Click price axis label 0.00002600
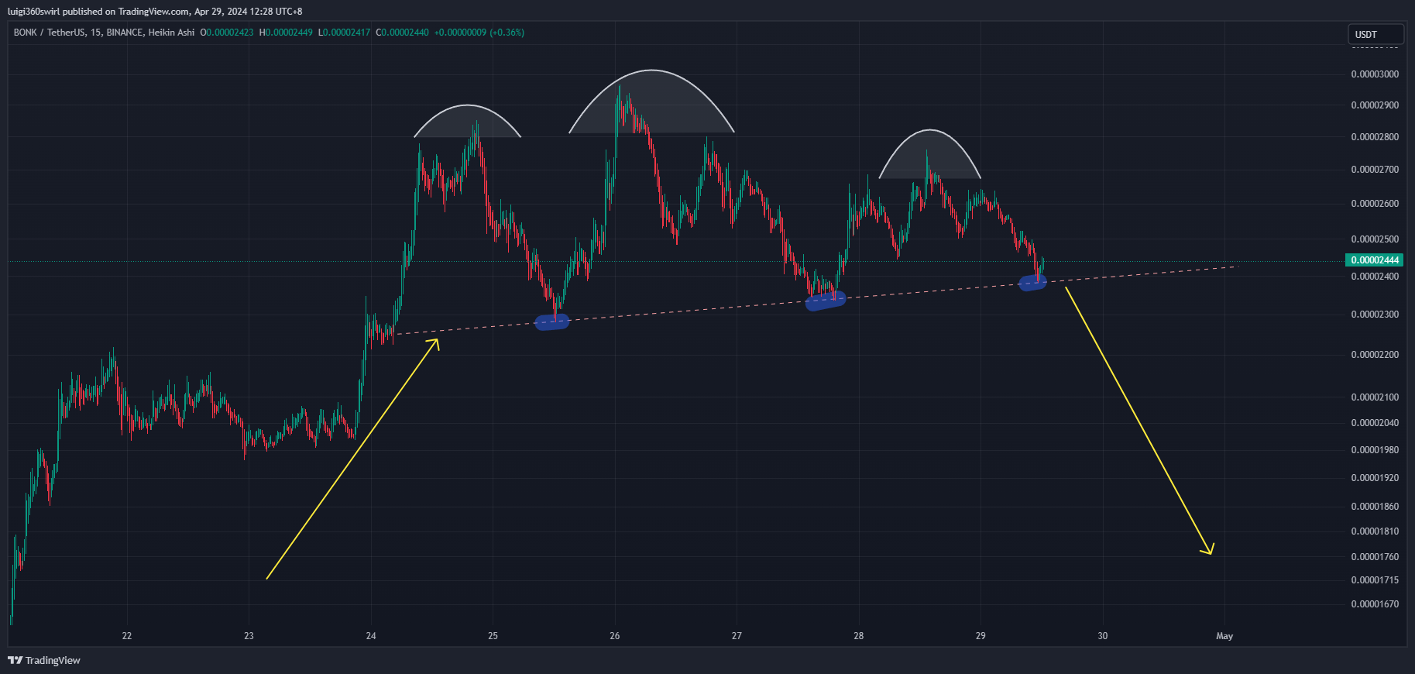Screen dimensions: 1415x674 (x=1375, y=204)
